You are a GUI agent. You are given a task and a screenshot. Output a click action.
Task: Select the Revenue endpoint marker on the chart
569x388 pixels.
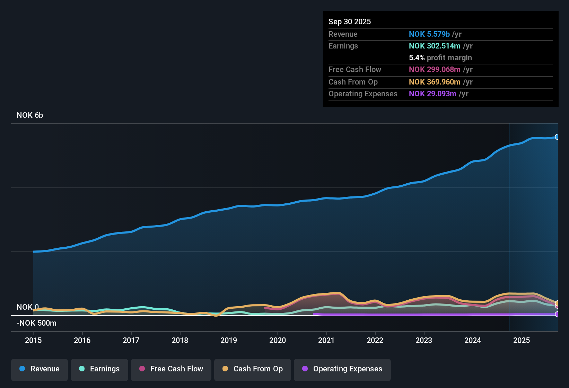557,137
